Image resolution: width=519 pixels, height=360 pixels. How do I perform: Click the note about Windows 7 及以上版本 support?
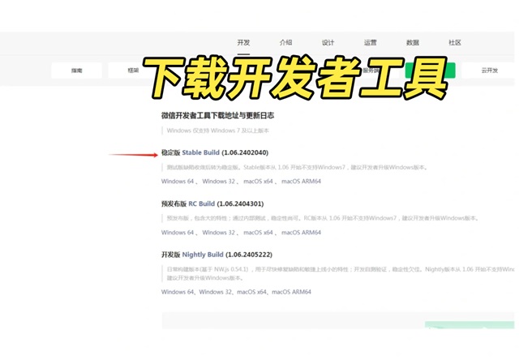point(218,131)
